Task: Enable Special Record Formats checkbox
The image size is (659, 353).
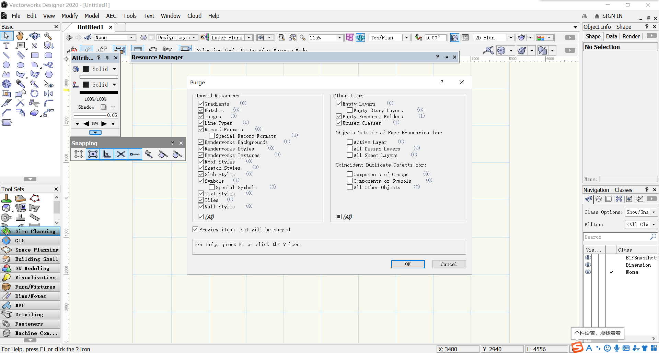Action: 212,136
